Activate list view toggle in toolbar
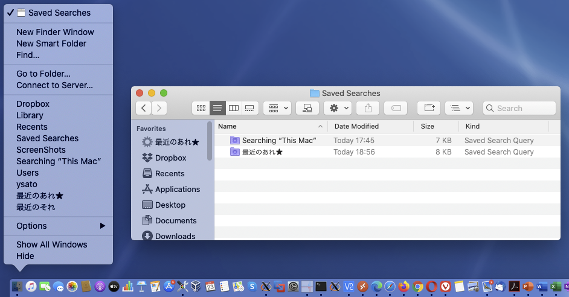569x297 pixels. coord(217,108)
